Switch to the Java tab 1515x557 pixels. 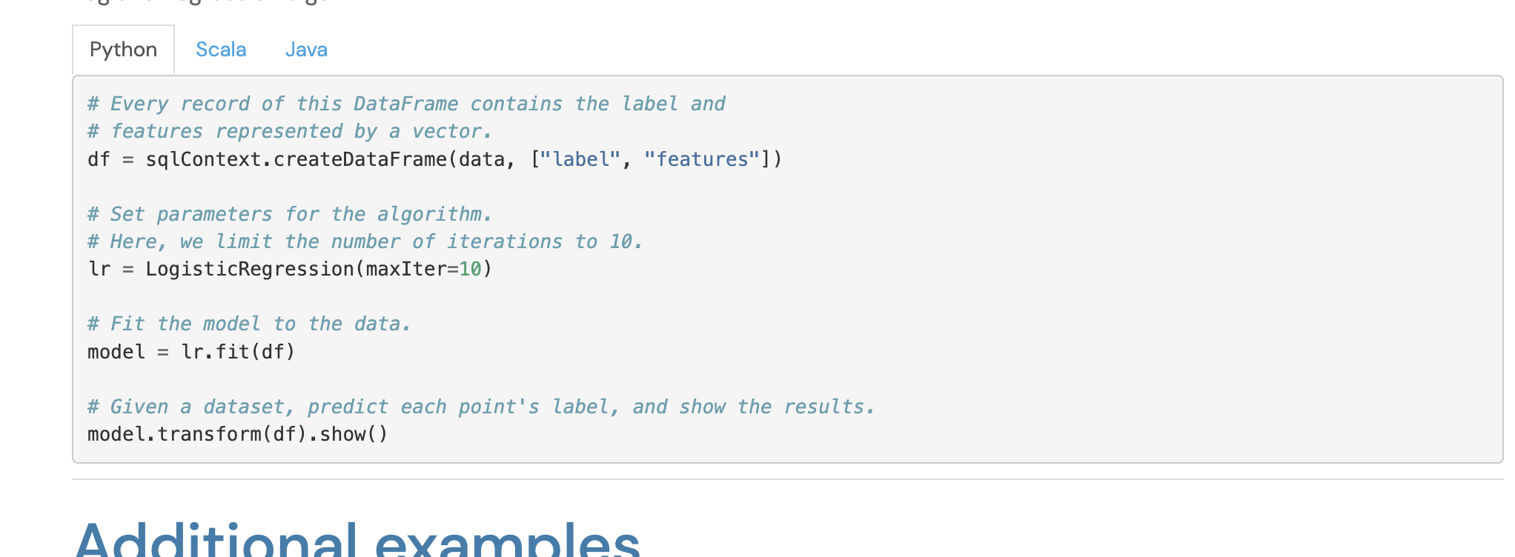(305, 49)
